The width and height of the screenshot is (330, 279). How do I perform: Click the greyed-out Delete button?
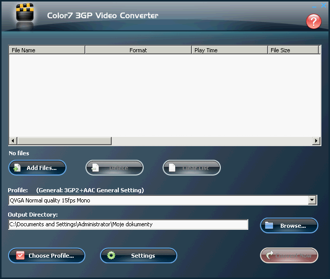pyautogui.click(x=115, y=168)
